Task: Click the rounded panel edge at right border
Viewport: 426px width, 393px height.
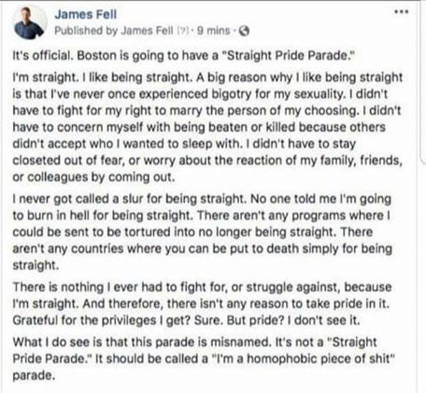Action: 423,83
